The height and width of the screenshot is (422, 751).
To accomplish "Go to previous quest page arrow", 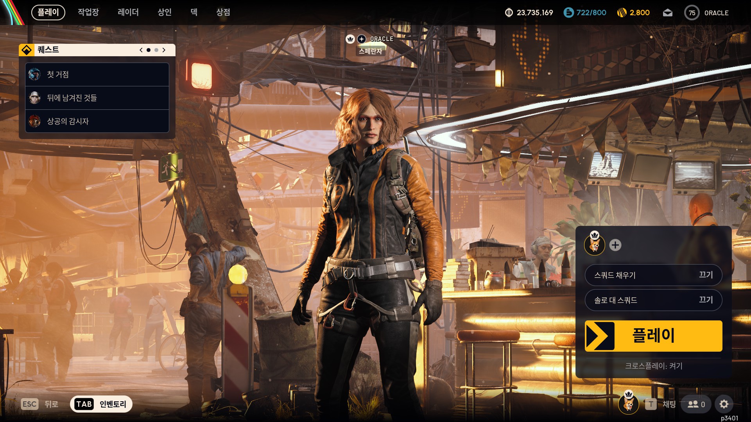I will coord(141,50).
